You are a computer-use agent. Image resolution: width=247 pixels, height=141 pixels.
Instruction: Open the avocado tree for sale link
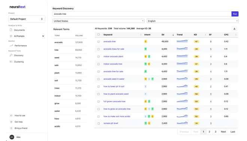(x=113, y=71)
